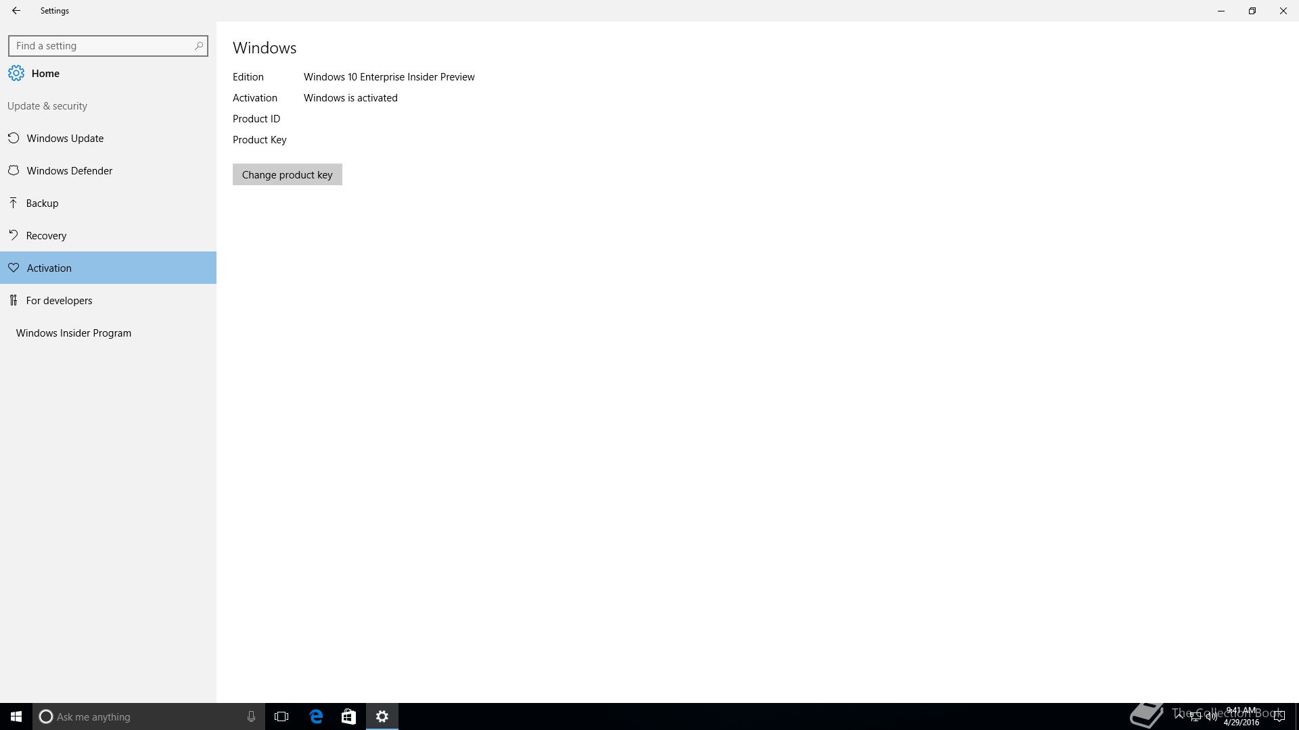Open the Backup settings page
The height and width of the screenshot is (730, 1299).
tap(42, 203)
